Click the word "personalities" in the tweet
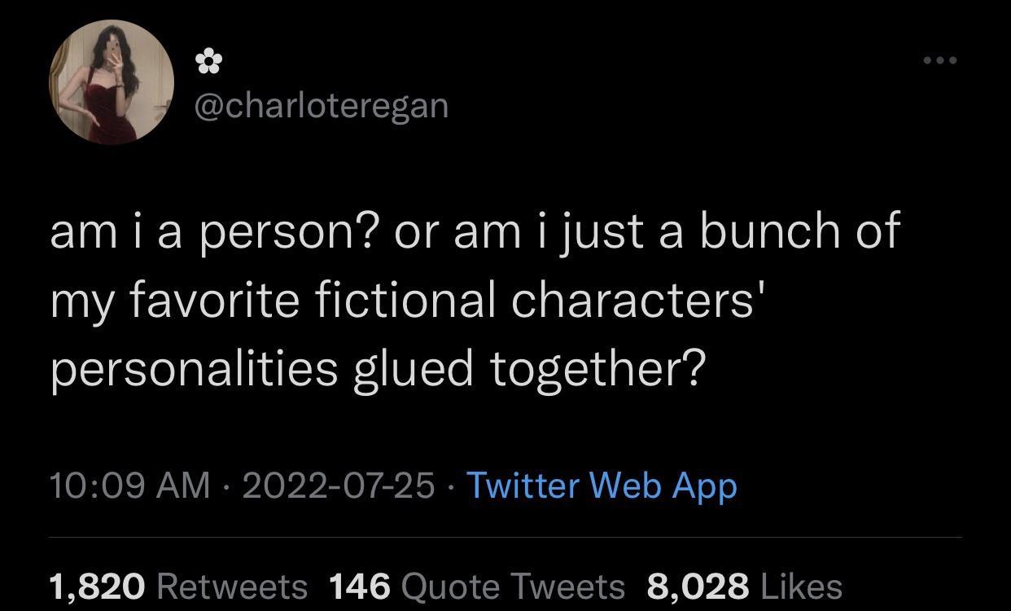 point(194,371)
